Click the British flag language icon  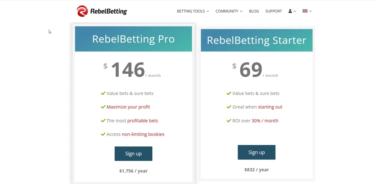[x=304, y=11]
